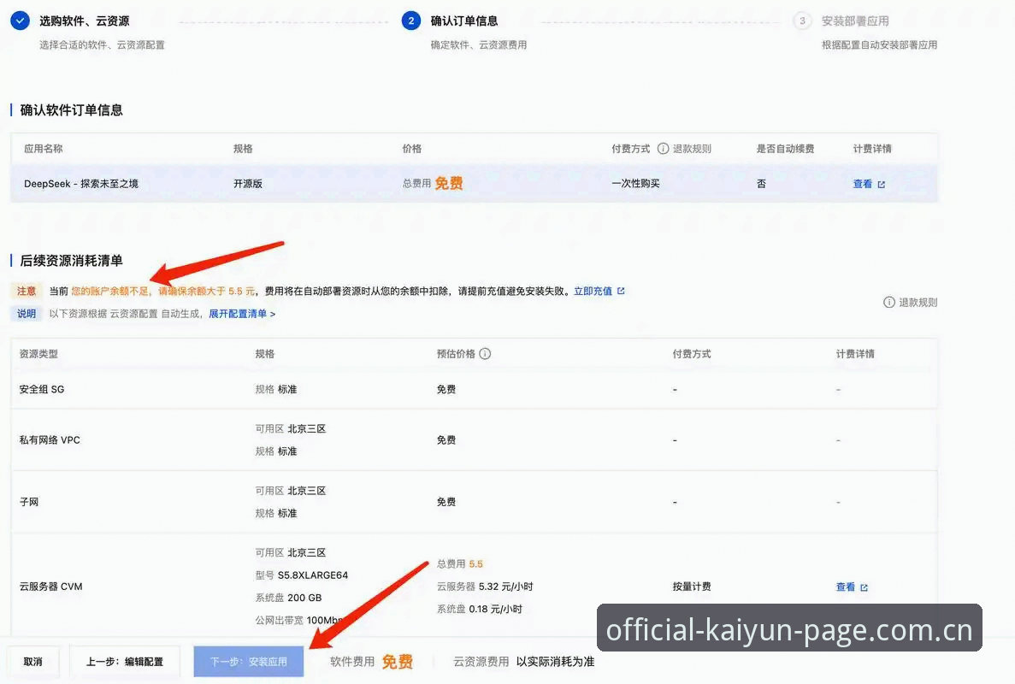The image size is (1015, 684).
Task: Click 资源类型 column header
Action: pos(38,354)
